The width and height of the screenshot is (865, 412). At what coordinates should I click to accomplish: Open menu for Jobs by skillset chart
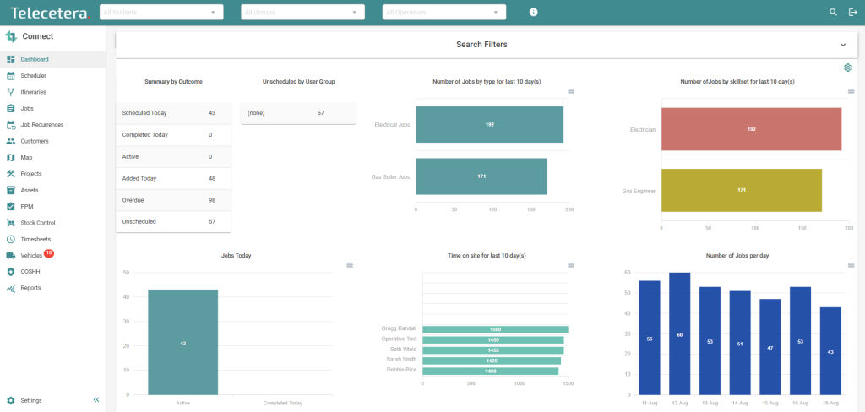pyautogui.click(x=851, y=91)
